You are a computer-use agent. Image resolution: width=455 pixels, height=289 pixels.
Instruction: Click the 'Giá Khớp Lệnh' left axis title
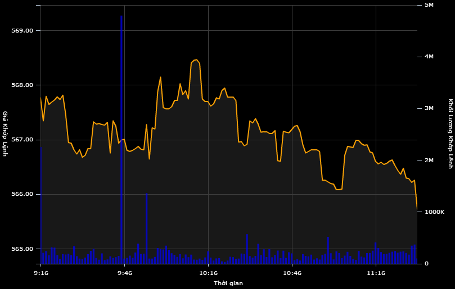[6, 134]
